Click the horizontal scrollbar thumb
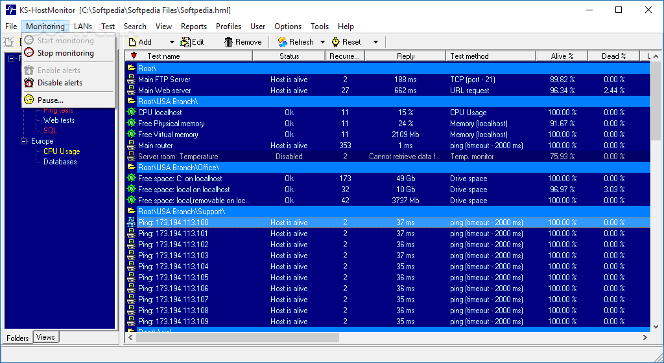664x363 pixels. tap(237, 337)
